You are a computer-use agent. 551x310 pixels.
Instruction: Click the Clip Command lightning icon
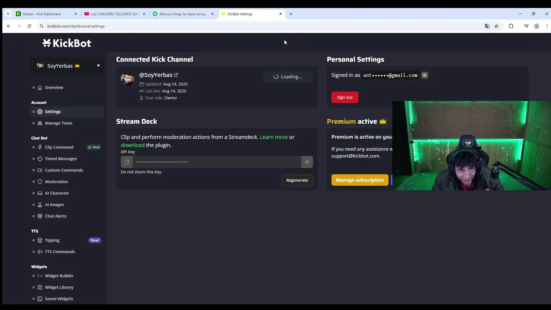(x=40, y=147)
